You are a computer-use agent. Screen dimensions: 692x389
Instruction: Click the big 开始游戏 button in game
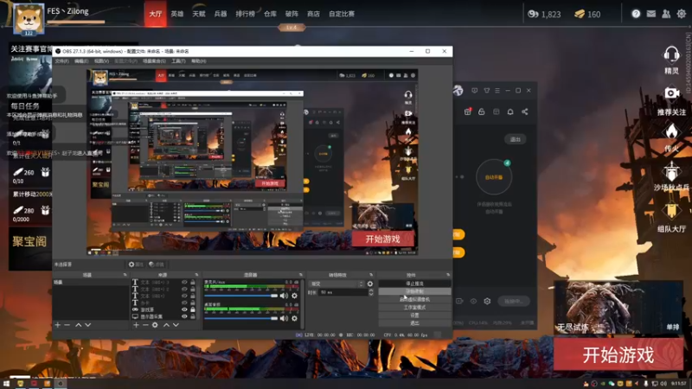(618, 354)
